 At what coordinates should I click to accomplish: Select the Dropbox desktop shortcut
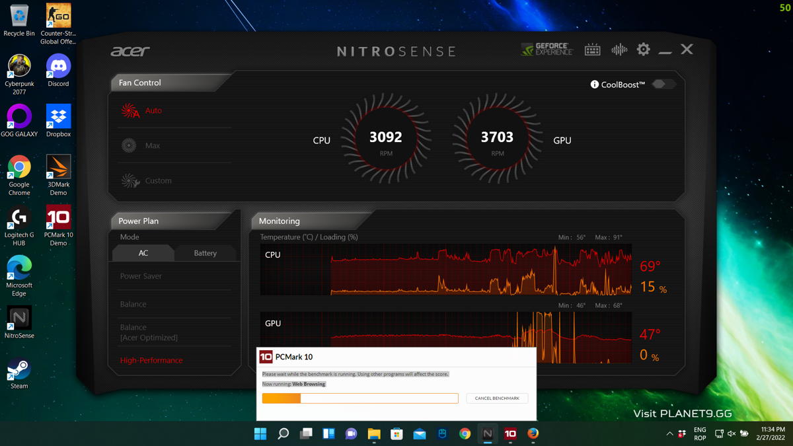[58, 121]
